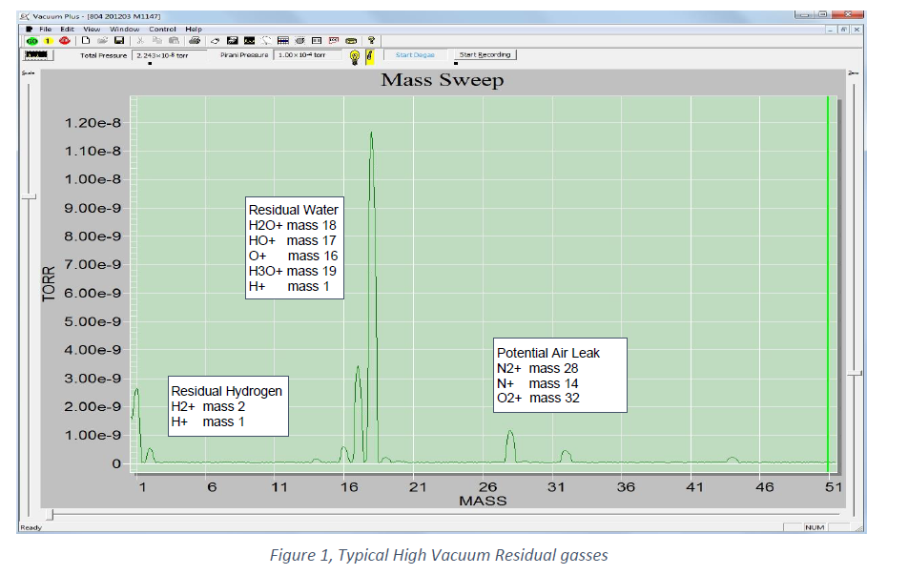Open the View menu
Screen dimensions: 908x575
[92, 29]
